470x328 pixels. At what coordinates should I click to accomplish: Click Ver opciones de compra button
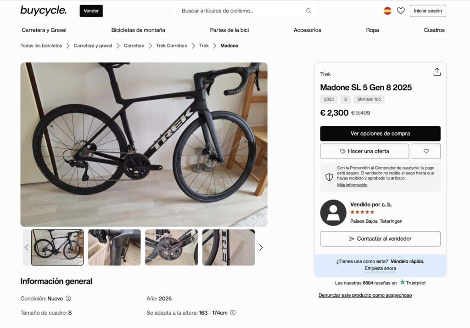(x=380, y=134)
